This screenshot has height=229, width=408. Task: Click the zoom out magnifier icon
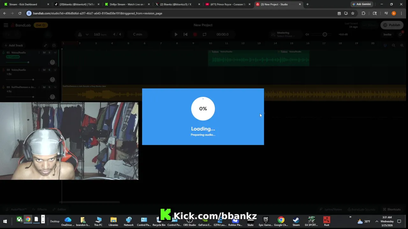393,45
